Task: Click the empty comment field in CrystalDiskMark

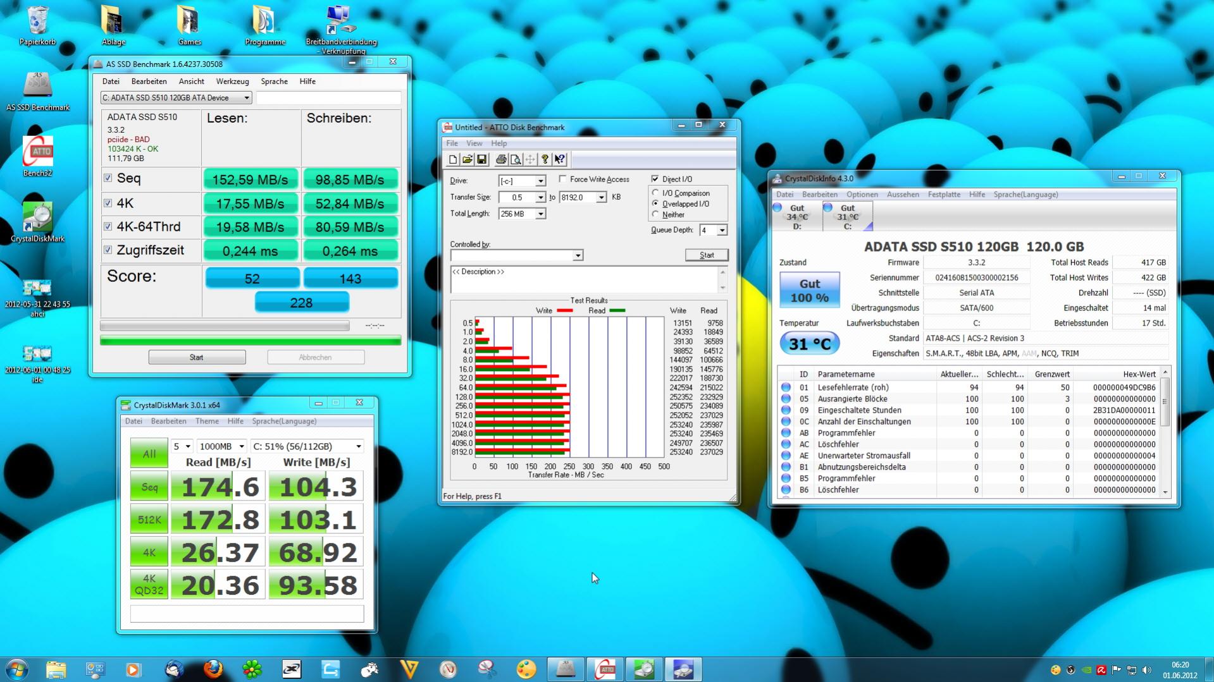Action: pos(247,613)
